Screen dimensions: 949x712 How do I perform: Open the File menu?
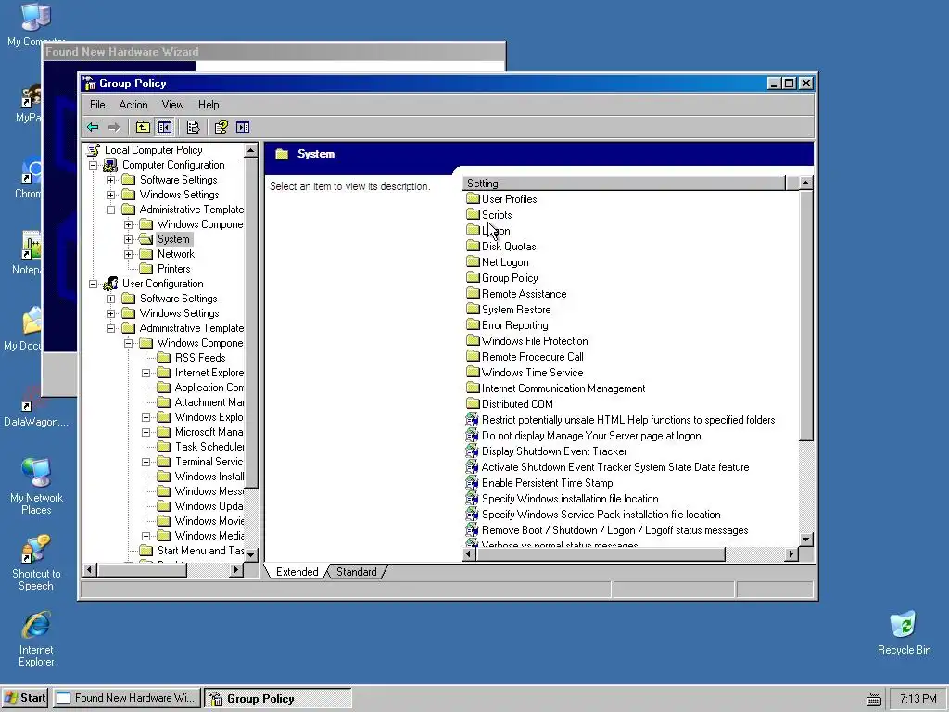97,105
